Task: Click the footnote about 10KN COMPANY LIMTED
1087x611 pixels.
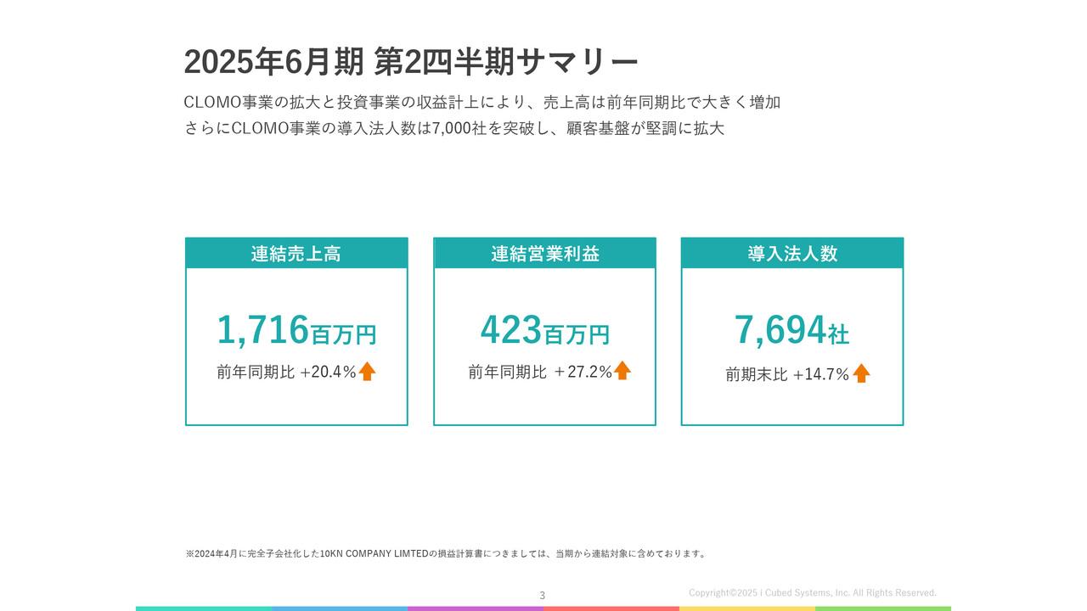Action: (446, 554)
